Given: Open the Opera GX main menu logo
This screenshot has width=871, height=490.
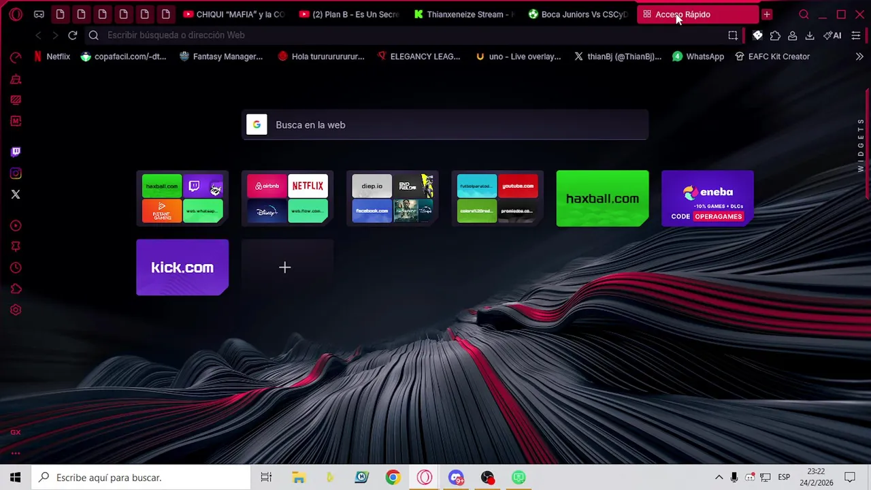Looking at the screenshot, I should [16, 14].
